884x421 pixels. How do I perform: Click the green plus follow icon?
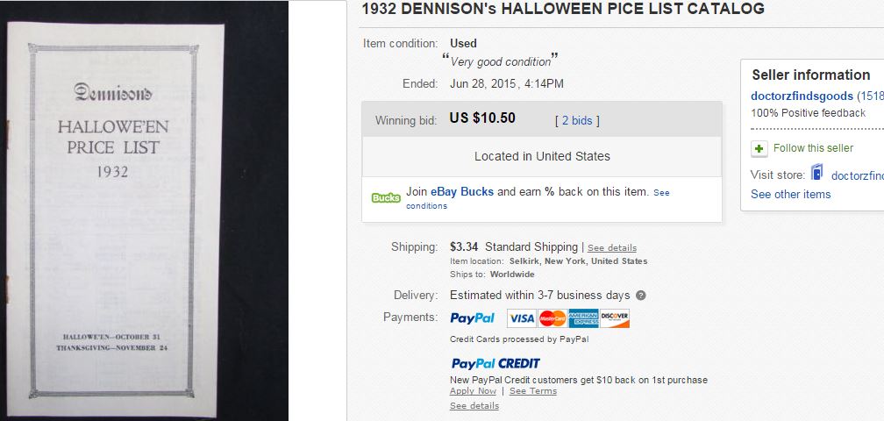(x=759, y=149)
